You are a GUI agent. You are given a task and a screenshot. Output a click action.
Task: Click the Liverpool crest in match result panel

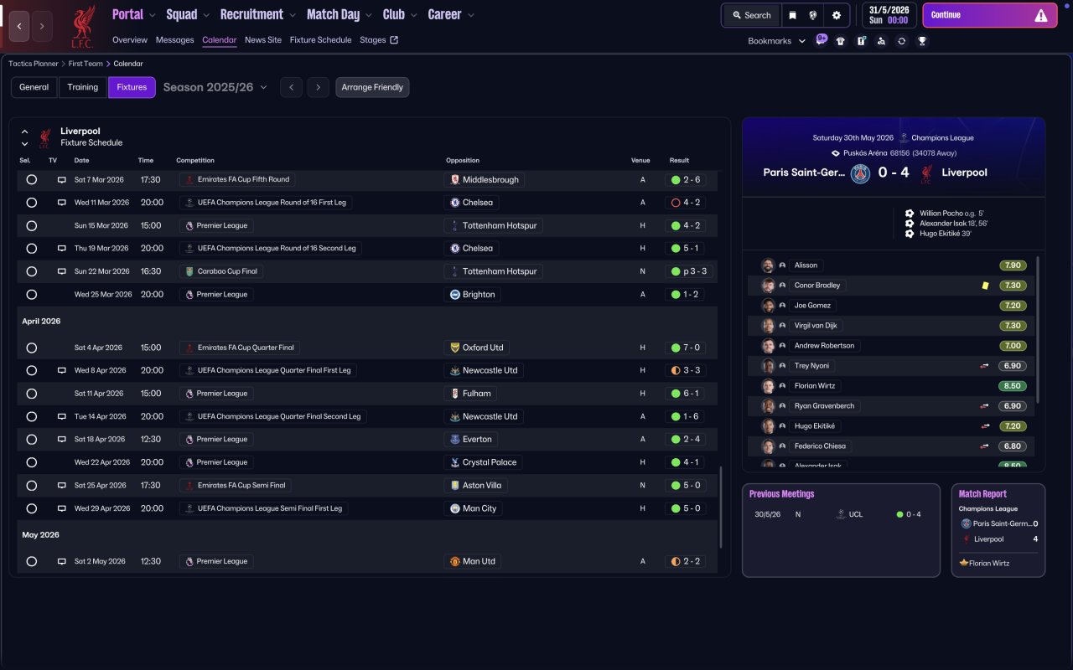tap(926, 173)
